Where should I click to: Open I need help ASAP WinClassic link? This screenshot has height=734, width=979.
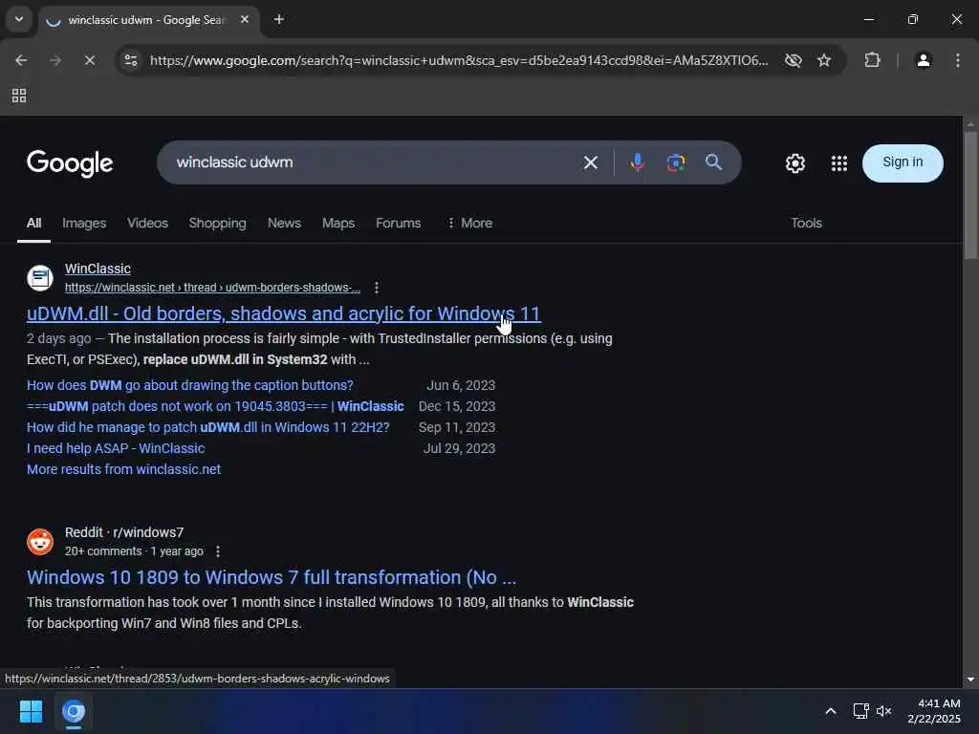click(x=116, y=448)
